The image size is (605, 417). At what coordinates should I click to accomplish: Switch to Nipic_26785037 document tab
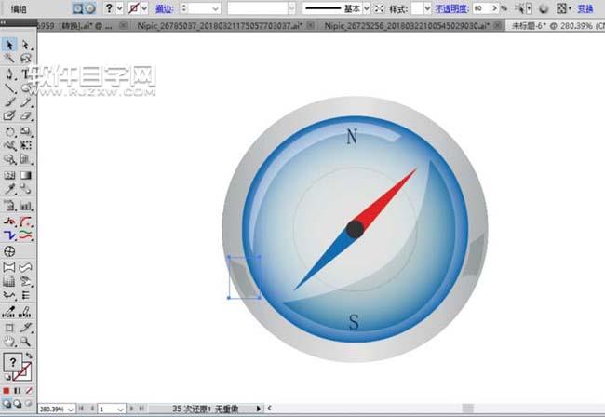click(220, 26)
